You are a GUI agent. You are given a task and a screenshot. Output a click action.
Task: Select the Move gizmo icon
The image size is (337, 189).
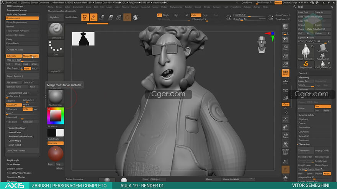tap(110, 17)
